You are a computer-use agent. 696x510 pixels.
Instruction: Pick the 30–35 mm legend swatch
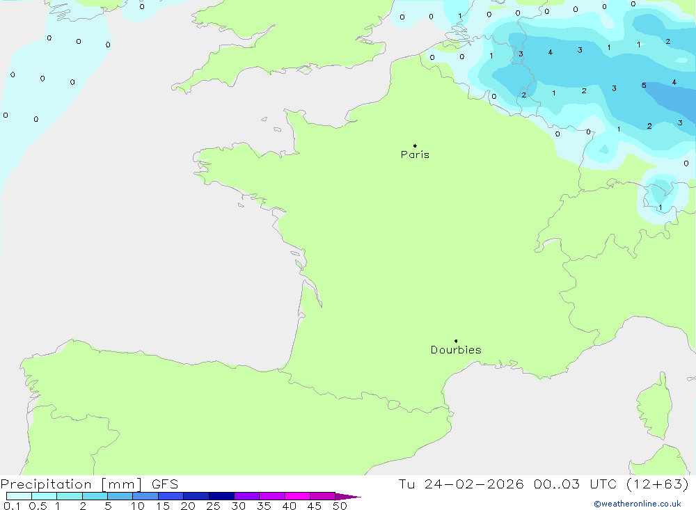[247, 496]
